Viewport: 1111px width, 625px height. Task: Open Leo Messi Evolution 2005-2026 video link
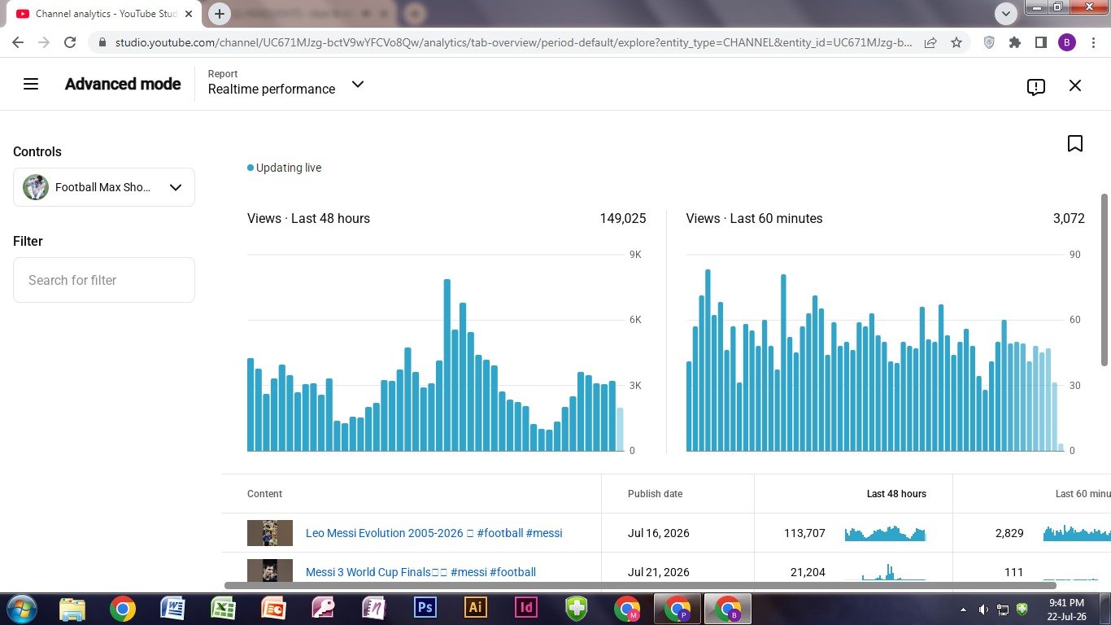pos(434,533)
